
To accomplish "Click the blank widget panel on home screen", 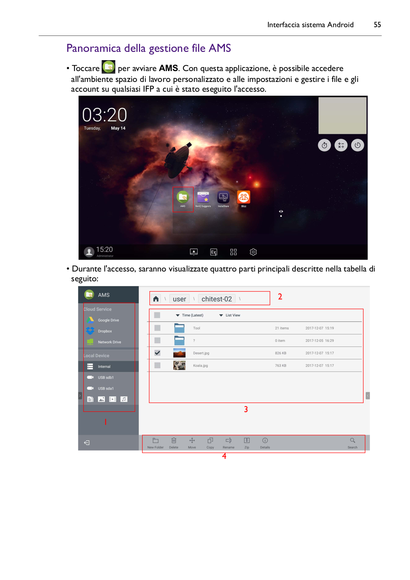I will (x=342, y=115).
